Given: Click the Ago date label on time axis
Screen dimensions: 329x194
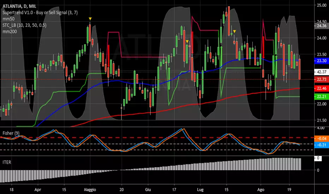Looking at the screenshot, I should (261, 190).
